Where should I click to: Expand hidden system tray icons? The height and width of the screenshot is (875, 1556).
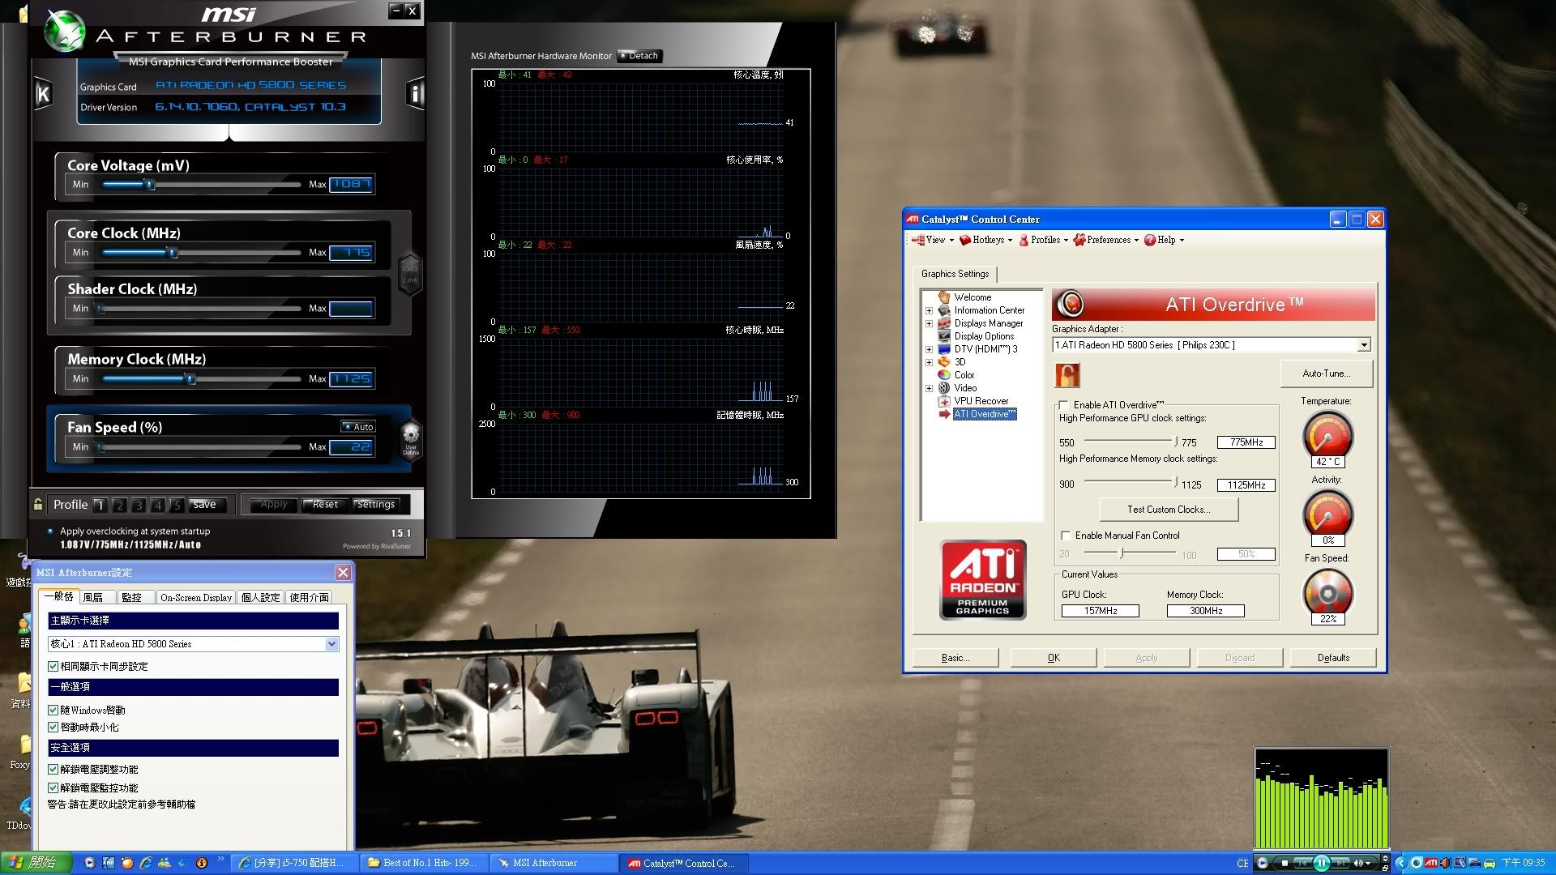tap(1400, 863)
